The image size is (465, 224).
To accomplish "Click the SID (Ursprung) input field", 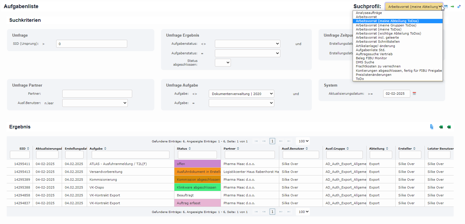I will click(91, 44).
